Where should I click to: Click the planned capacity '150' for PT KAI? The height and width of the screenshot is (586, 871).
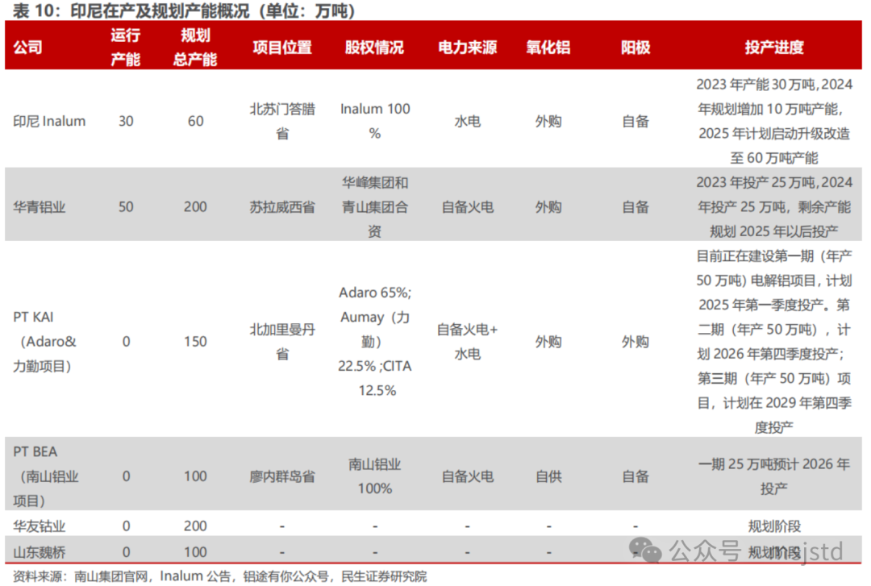click(195, 342)
